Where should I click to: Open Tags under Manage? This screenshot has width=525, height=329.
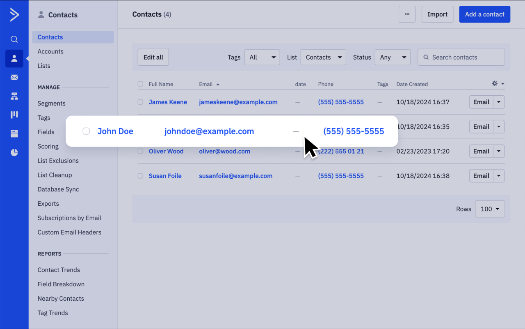(44, 118)
